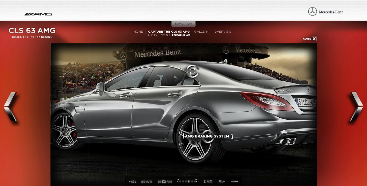Click the camera icon in the viewfinder bar

(x=164, y=181)
